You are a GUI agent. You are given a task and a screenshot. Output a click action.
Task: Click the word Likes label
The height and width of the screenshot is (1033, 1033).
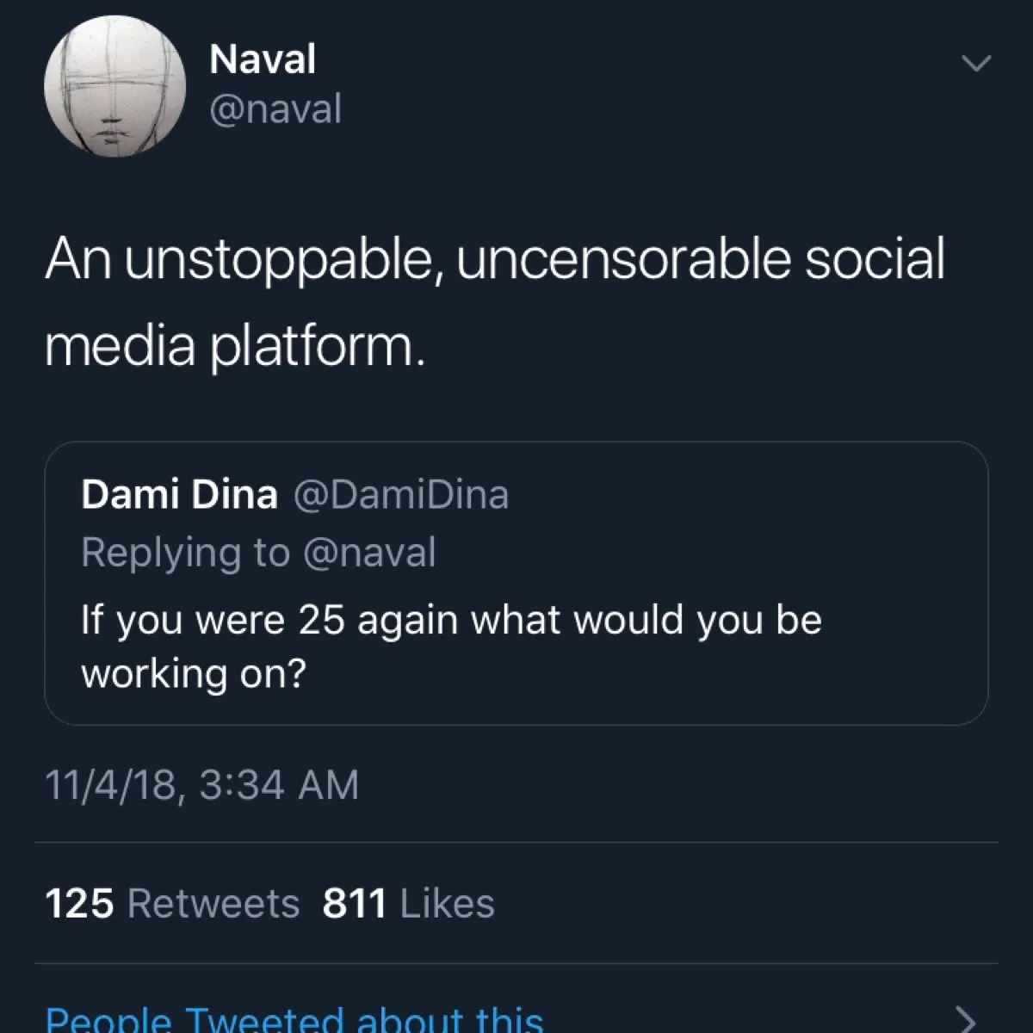[x=448, y=904]
